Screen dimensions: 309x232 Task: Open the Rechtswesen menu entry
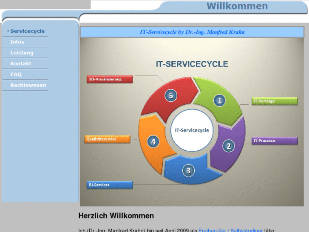pyautogui.click(x=28, y=85)
